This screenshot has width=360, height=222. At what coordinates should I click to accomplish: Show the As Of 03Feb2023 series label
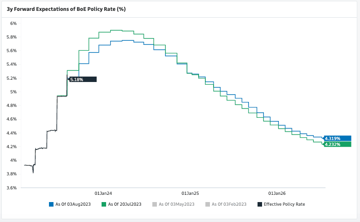[229, 204]
